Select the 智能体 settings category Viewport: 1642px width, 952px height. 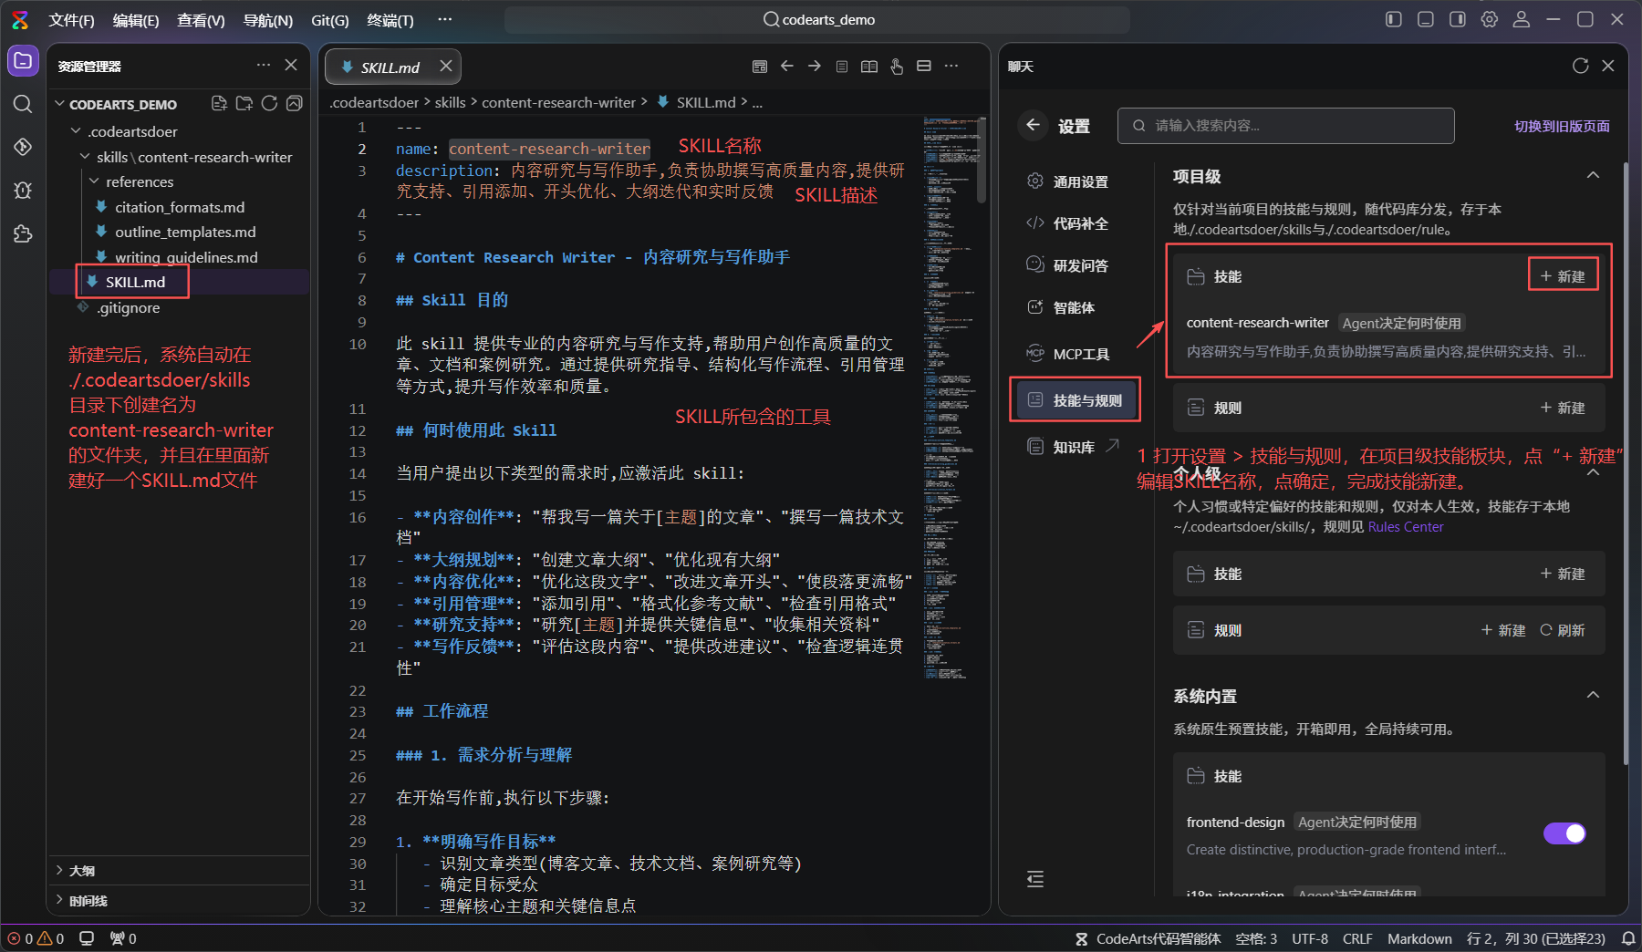pos(1075,307)
